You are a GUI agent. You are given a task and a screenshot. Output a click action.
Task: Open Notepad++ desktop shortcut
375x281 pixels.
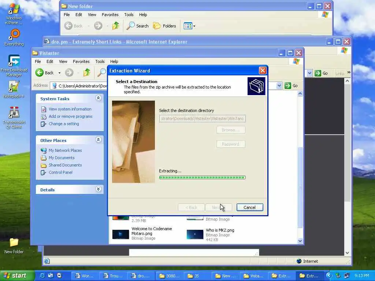(x=14, y=89)
